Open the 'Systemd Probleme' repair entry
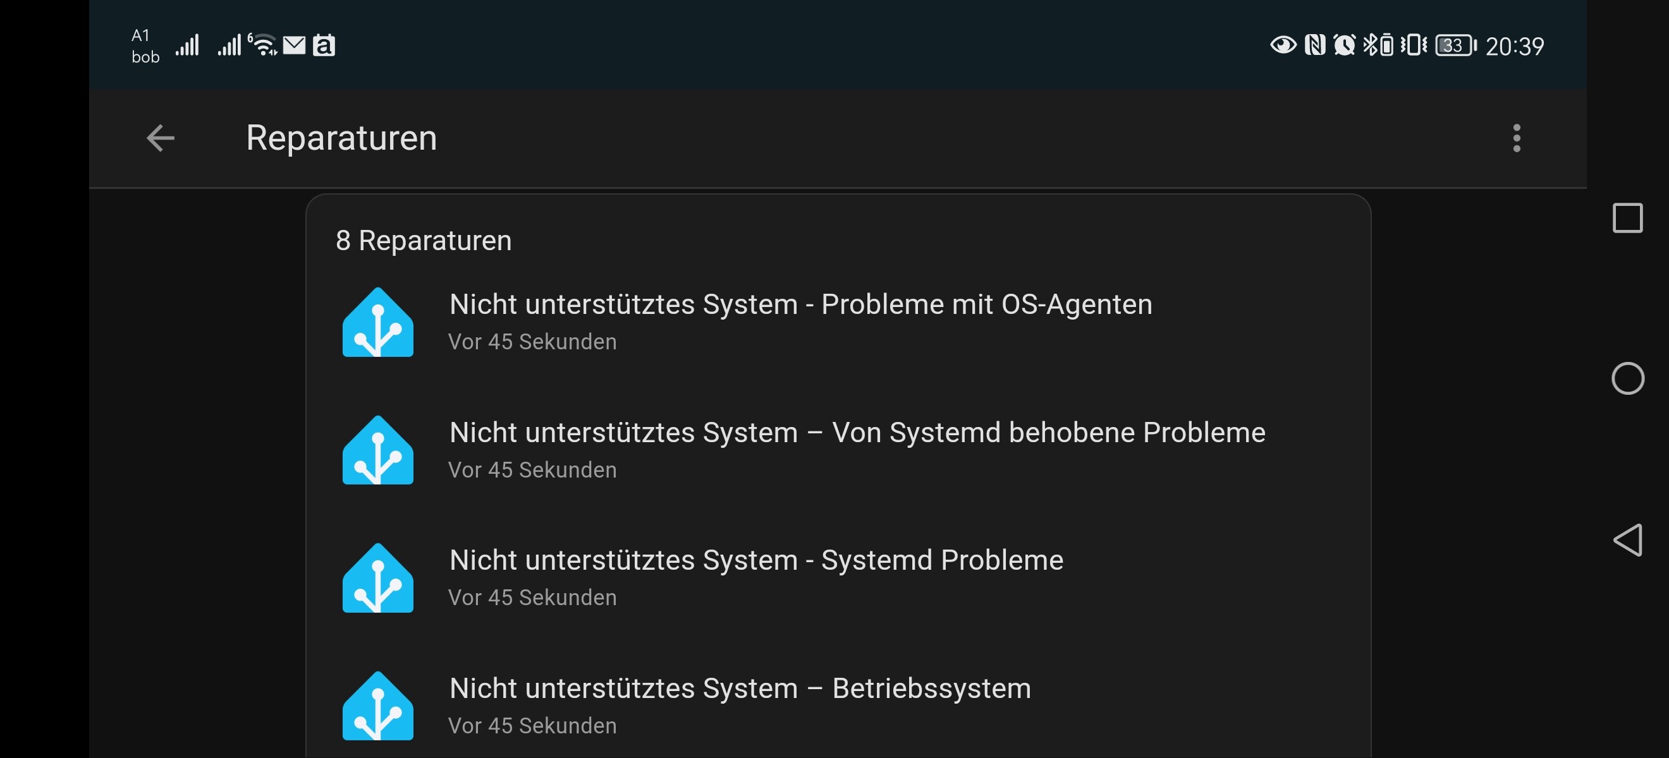 [838, 577]
